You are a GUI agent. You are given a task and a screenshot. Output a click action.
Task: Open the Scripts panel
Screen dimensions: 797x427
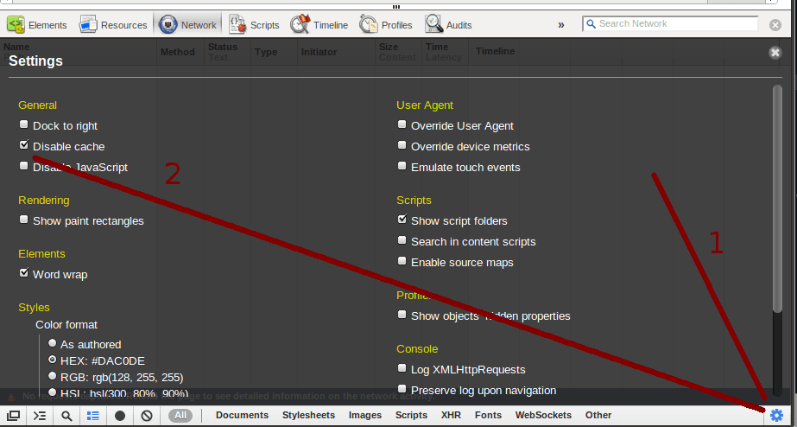pos(254,24)
